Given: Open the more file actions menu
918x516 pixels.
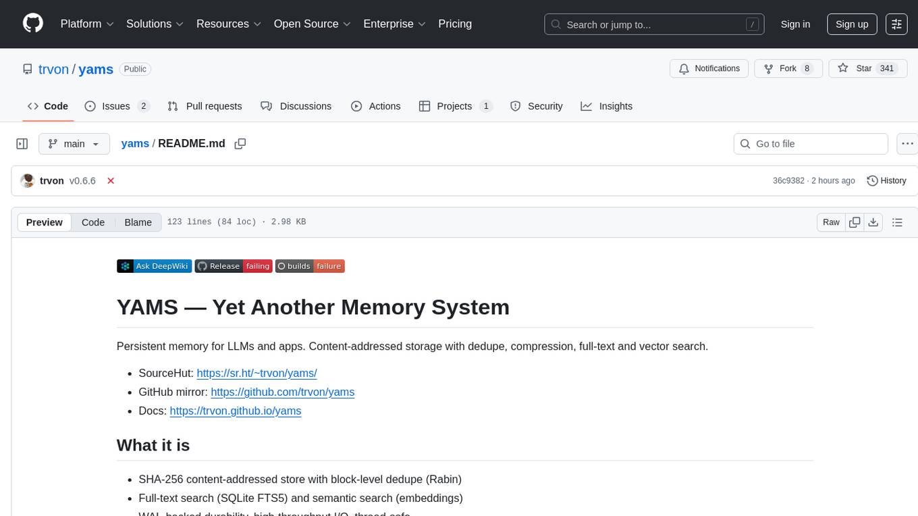Looking at the screenshot, I should (907, 144).
